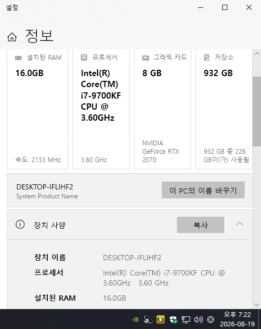The height and width of the screenshot is (329, 261).
Task: Click the NVIDIA tray icon
Action: coord(135,320)
